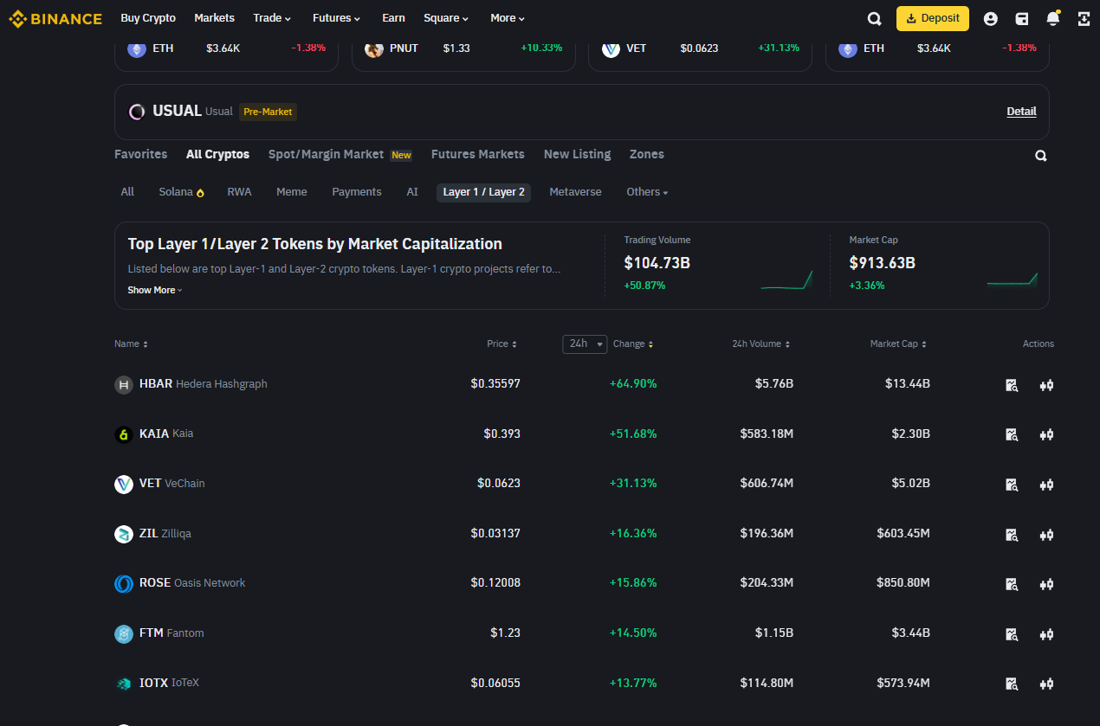
Task: Open VET trade chart icon
Action: tap(1046, 485)
